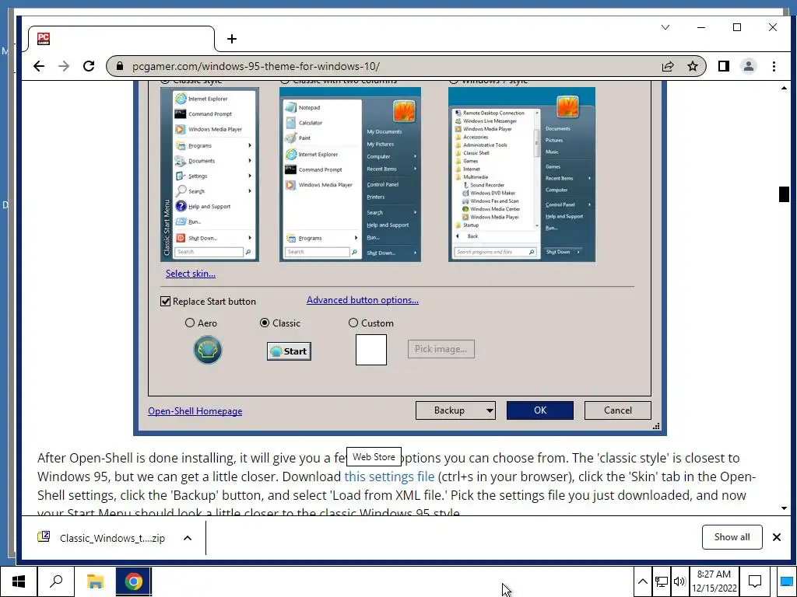
Task: Open the Windows Start menu
Action: coord(19,581)
